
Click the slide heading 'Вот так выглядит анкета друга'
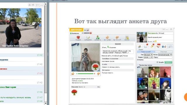[120, 21]
